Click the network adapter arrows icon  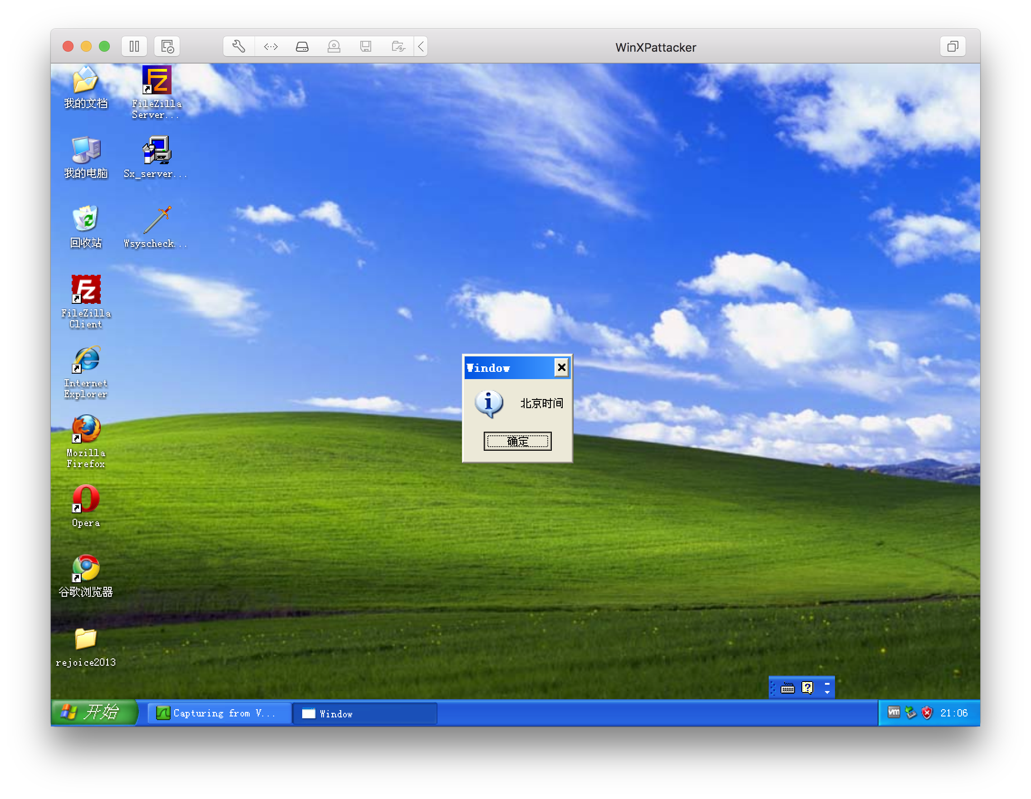[270, 46]
